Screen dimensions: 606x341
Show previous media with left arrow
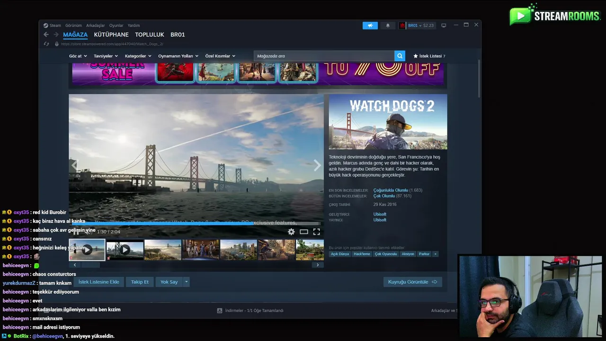click(x=74, y=165)
